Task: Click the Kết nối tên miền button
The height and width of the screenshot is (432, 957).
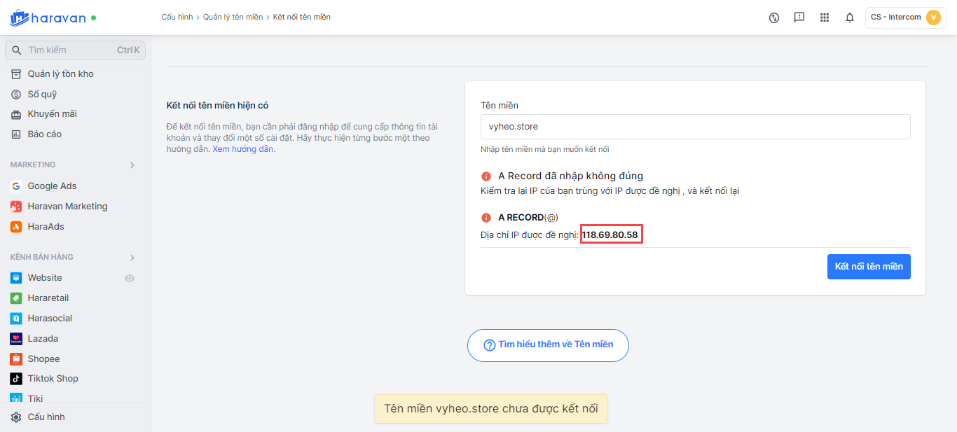Action: tap(868, 267)
